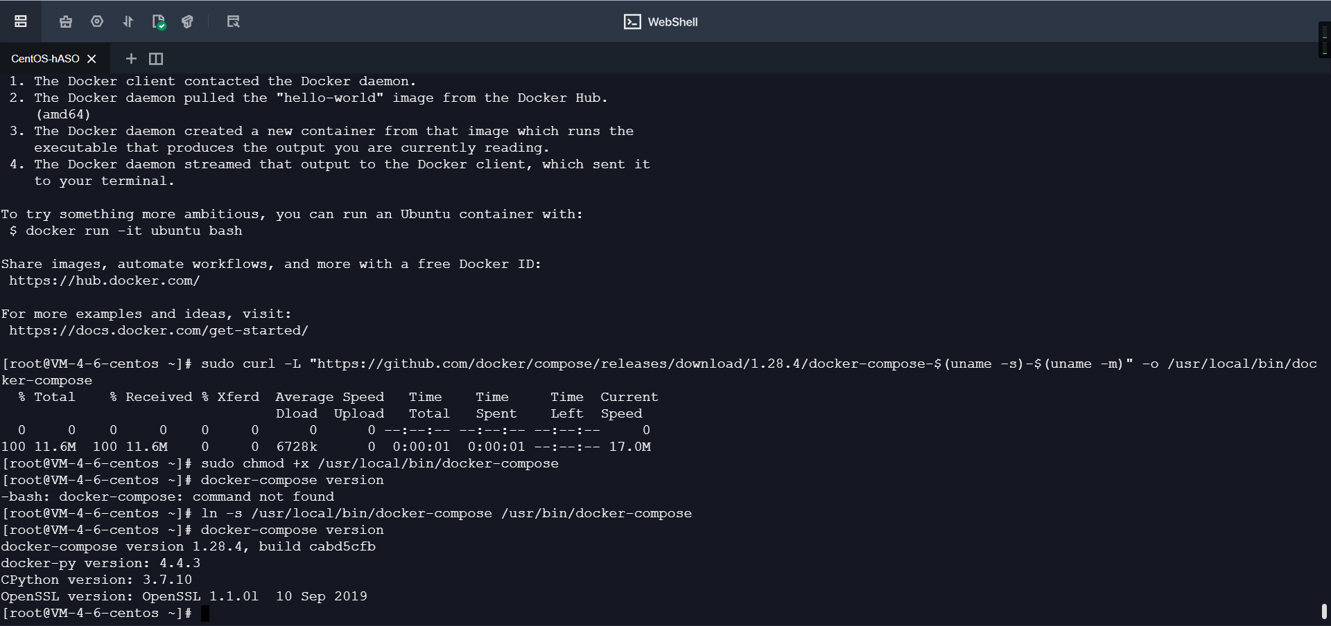Click the WebShell terminal logo icon

(632, 22)
